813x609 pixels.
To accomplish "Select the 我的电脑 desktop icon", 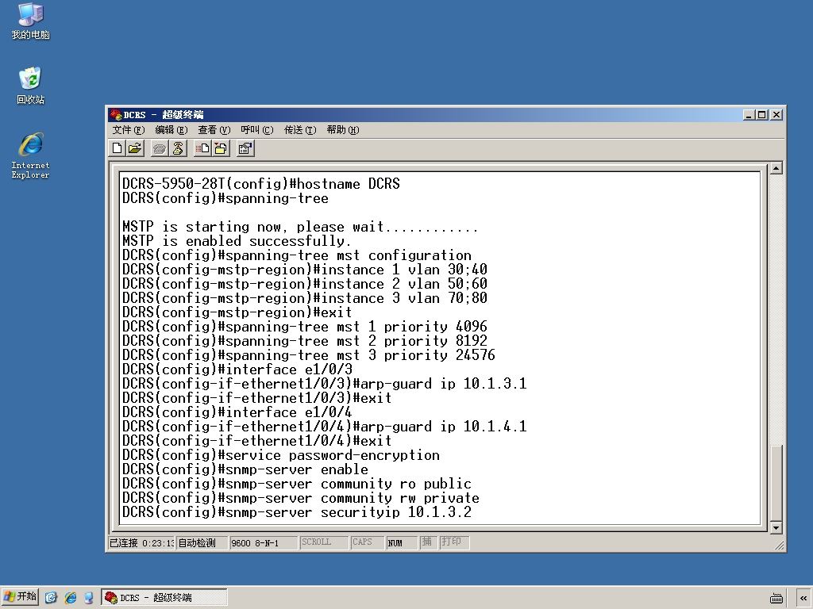I will coord(30,21).
